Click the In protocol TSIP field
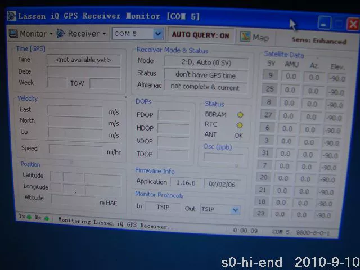 (163, 207)
